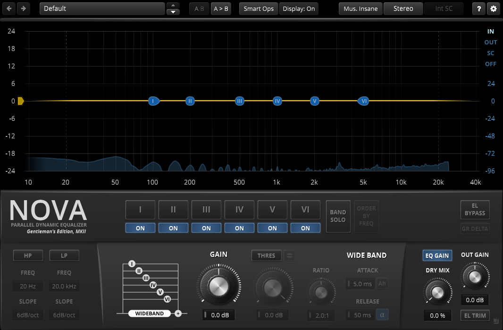Image resolution: width=503 pixels, height=330 pixels.
Task: Click the OUT GAIN value field
Action: tap(475, 300)
